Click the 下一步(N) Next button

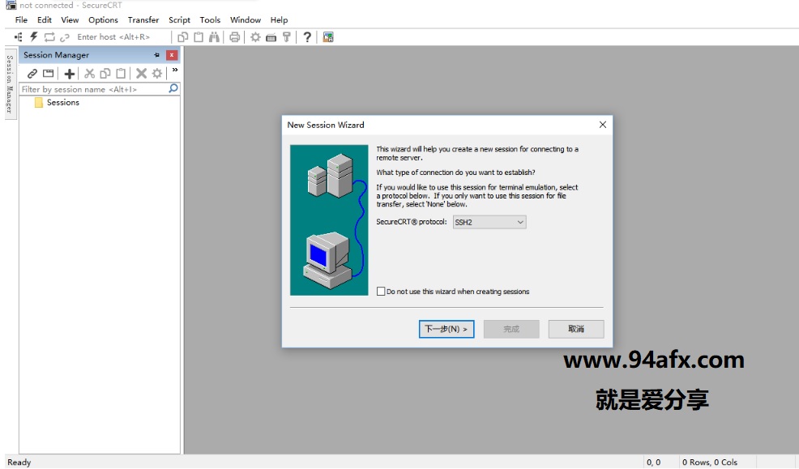446,329
